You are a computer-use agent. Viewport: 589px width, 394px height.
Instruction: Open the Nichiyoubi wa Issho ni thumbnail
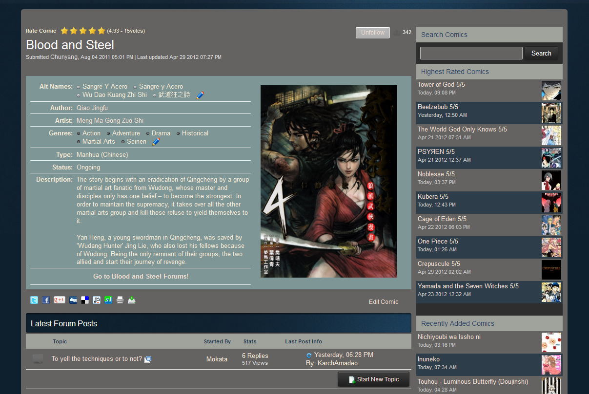[x=551, y=342]
